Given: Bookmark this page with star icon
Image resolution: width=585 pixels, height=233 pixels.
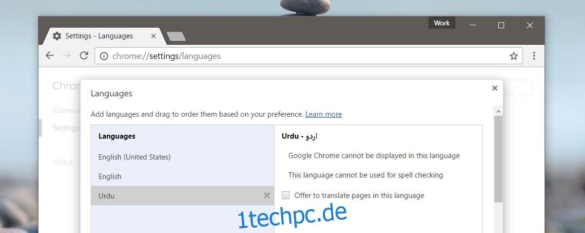Looking at the screenshot, I should [x=514, y=56].
